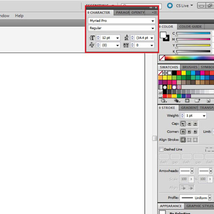The height and width of the screenshot is (214, 214).
Task: Select the projecting cap stroke option
Action: [195, 124]
